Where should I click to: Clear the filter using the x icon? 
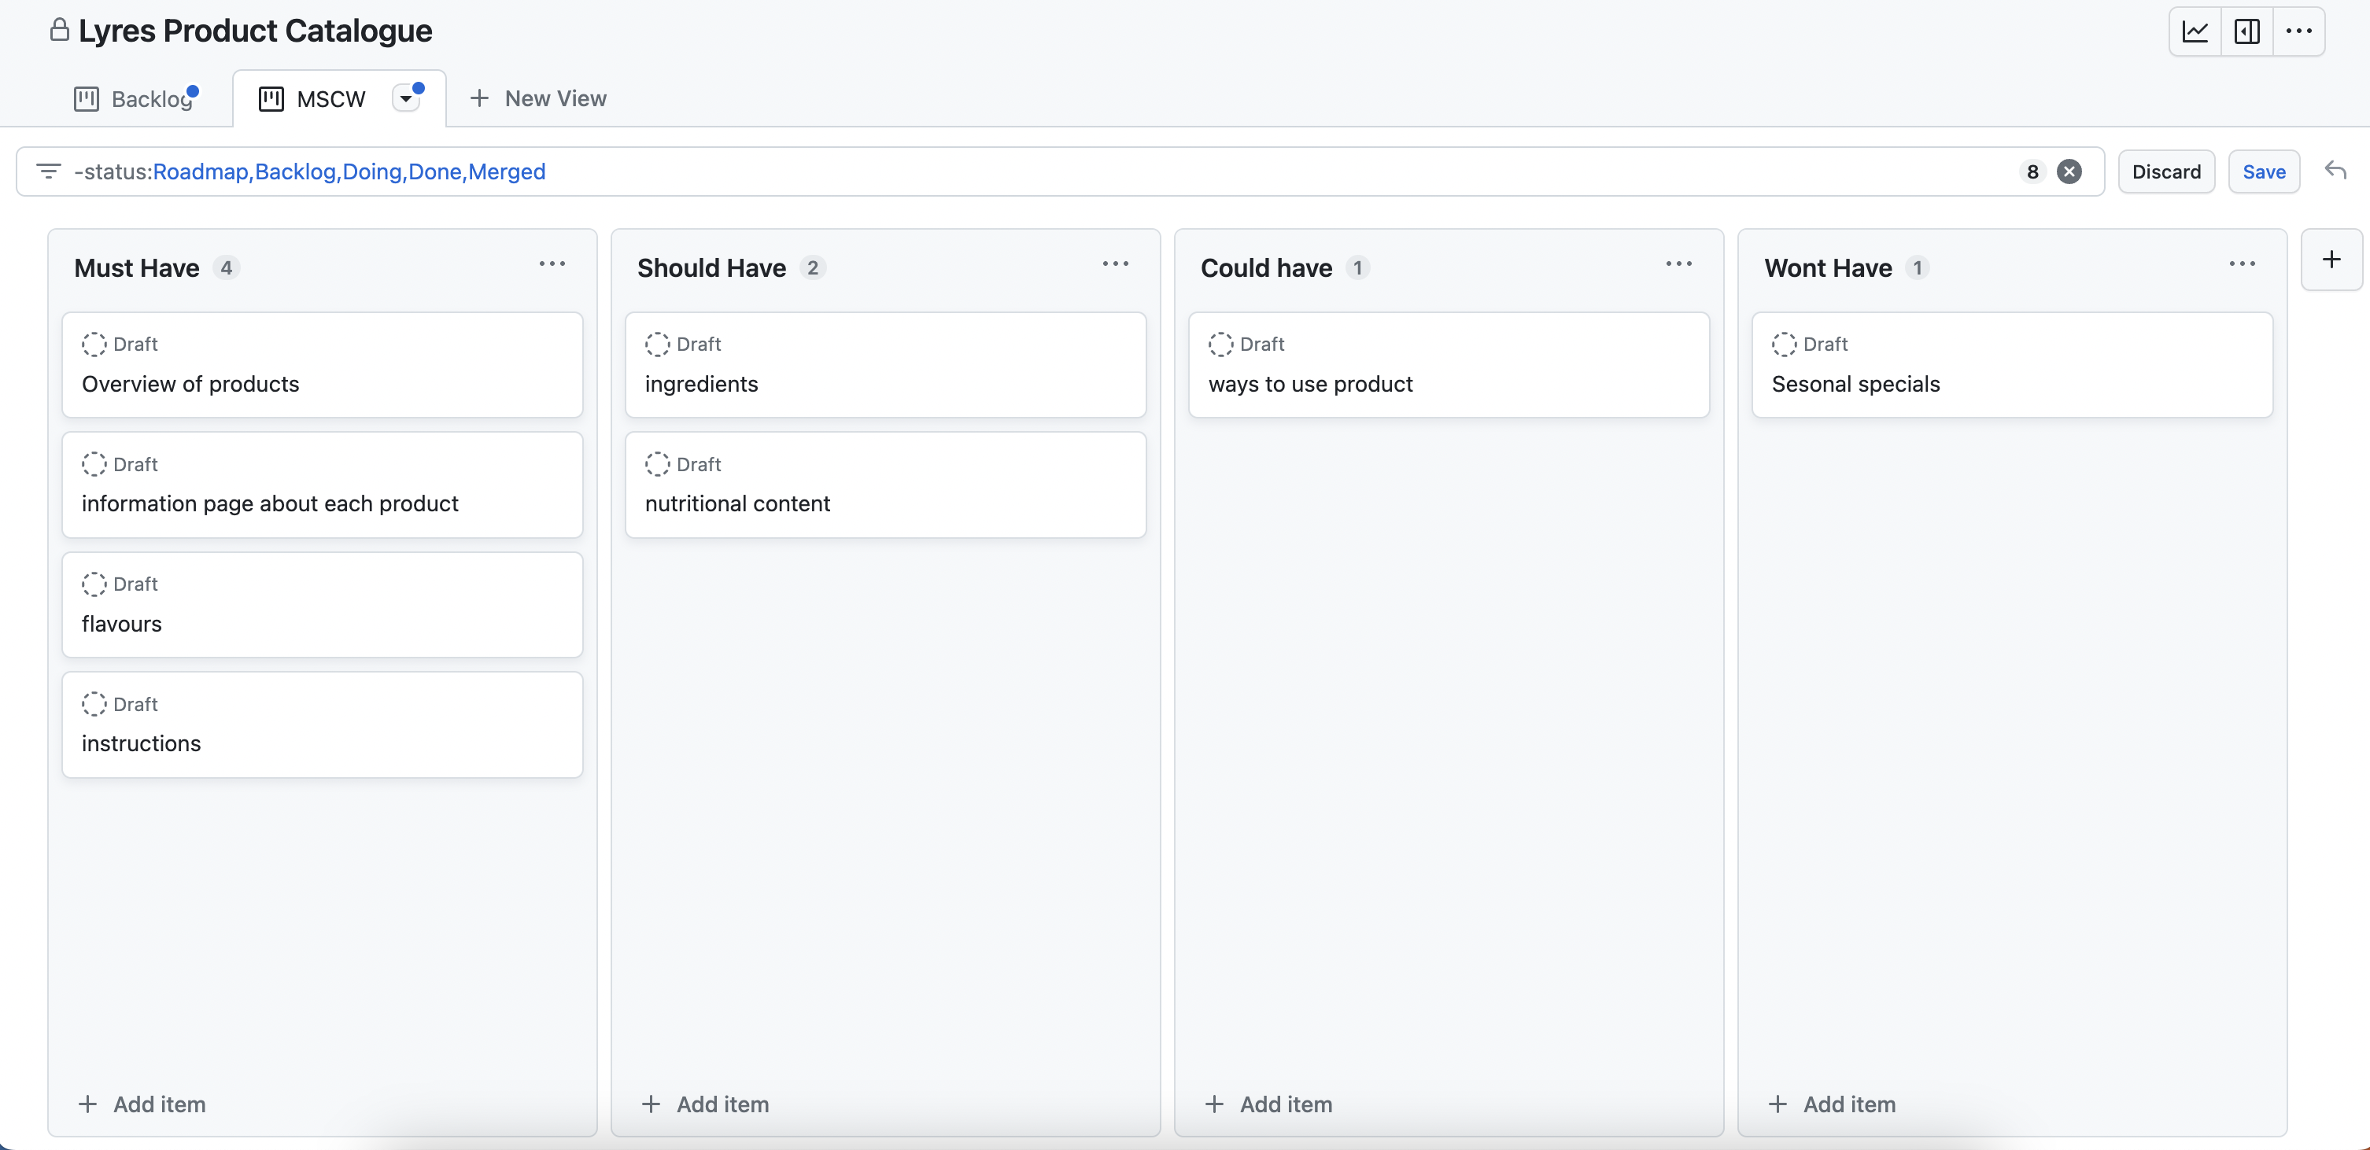click(x=2069, y=171)
